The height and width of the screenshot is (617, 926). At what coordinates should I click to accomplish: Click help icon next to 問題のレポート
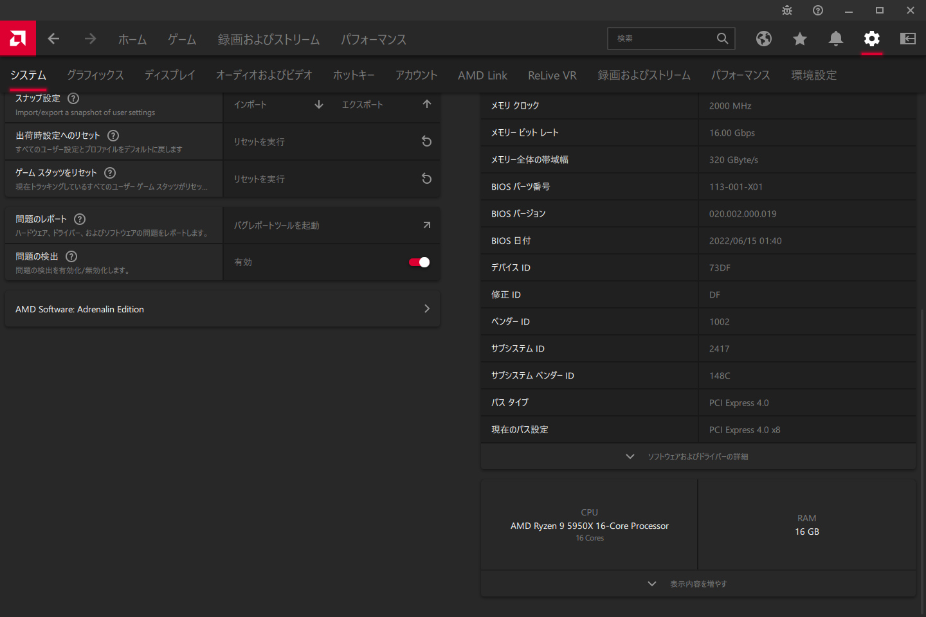80,219
